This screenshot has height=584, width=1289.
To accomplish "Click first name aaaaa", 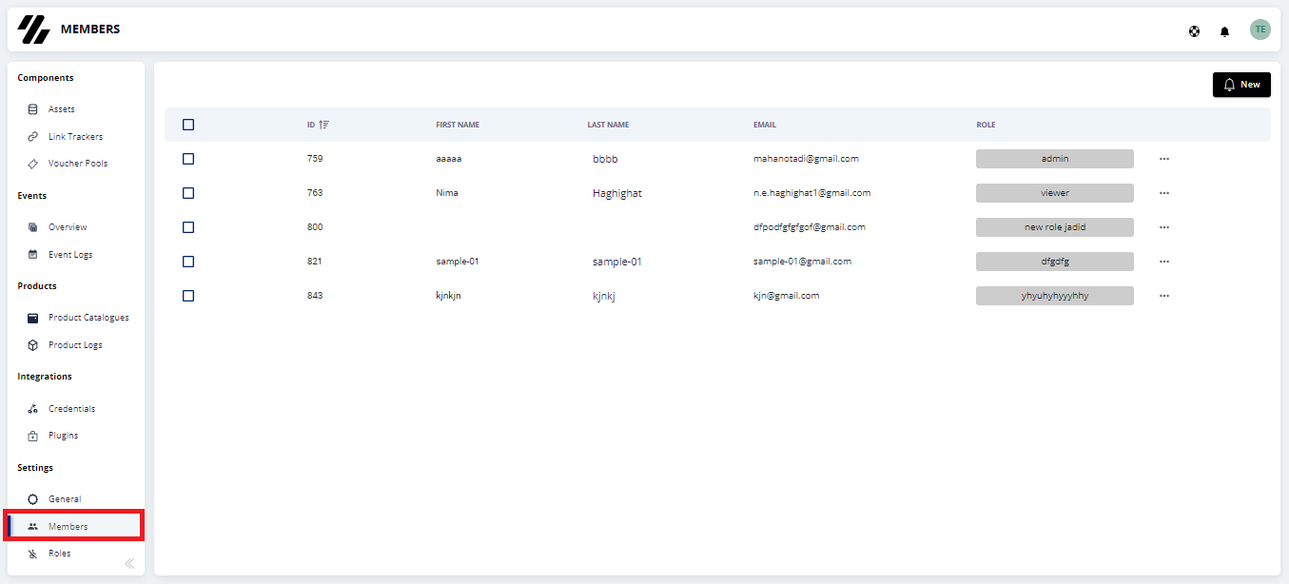I will click(448, 159).
